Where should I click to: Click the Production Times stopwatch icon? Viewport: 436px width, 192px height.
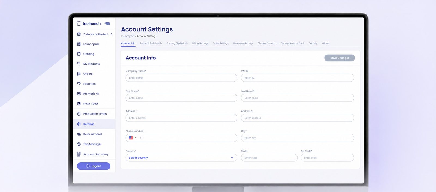click(x=79, y=114)
